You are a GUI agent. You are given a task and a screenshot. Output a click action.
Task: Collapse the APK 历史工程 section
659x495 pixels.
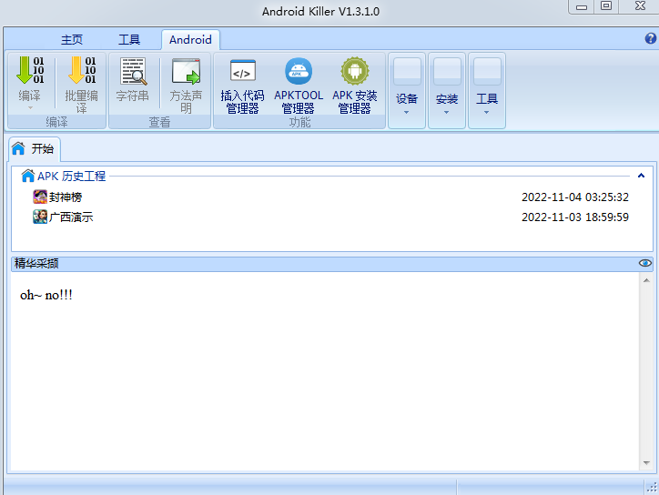[x=642, y=176]
